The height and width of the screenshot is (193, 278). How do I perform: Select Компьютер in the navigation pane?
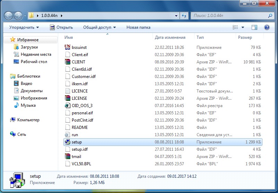[25, 120]
